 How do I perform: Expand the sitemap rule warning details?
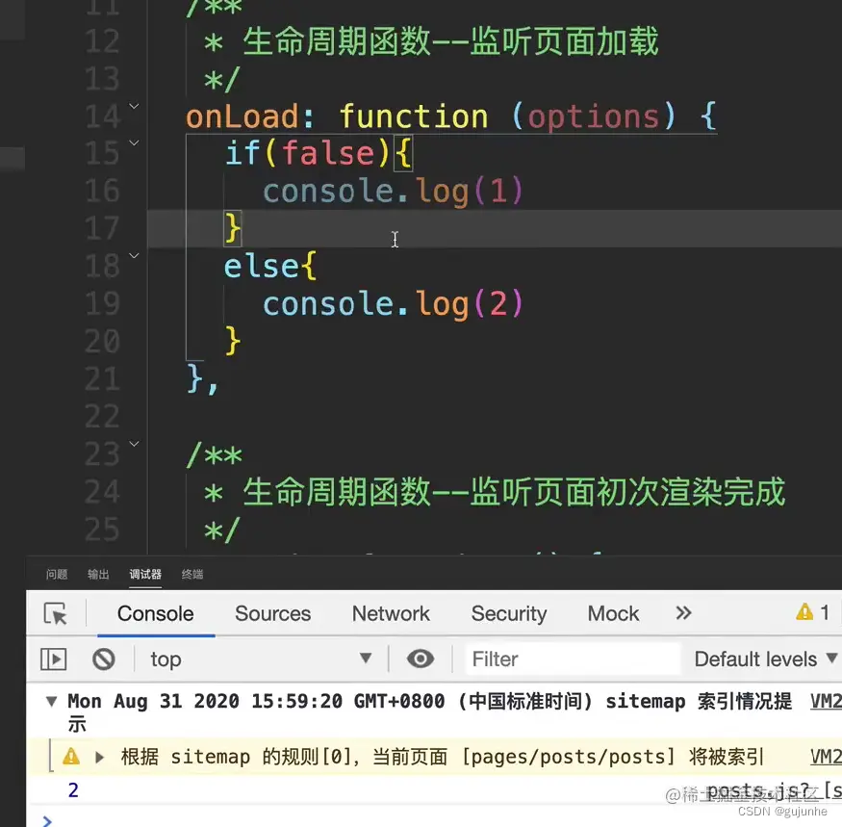99,756
